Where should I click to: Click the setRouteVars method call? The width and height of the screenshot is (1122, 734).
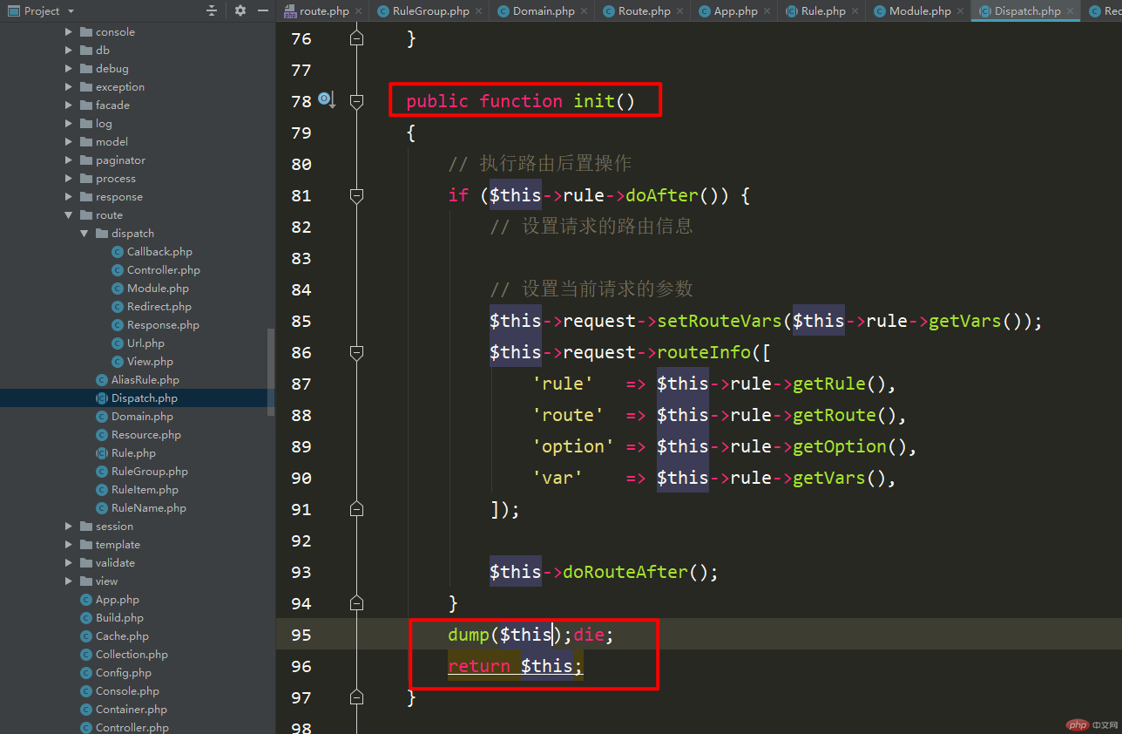pyautogui.click(x=720, y=321)
